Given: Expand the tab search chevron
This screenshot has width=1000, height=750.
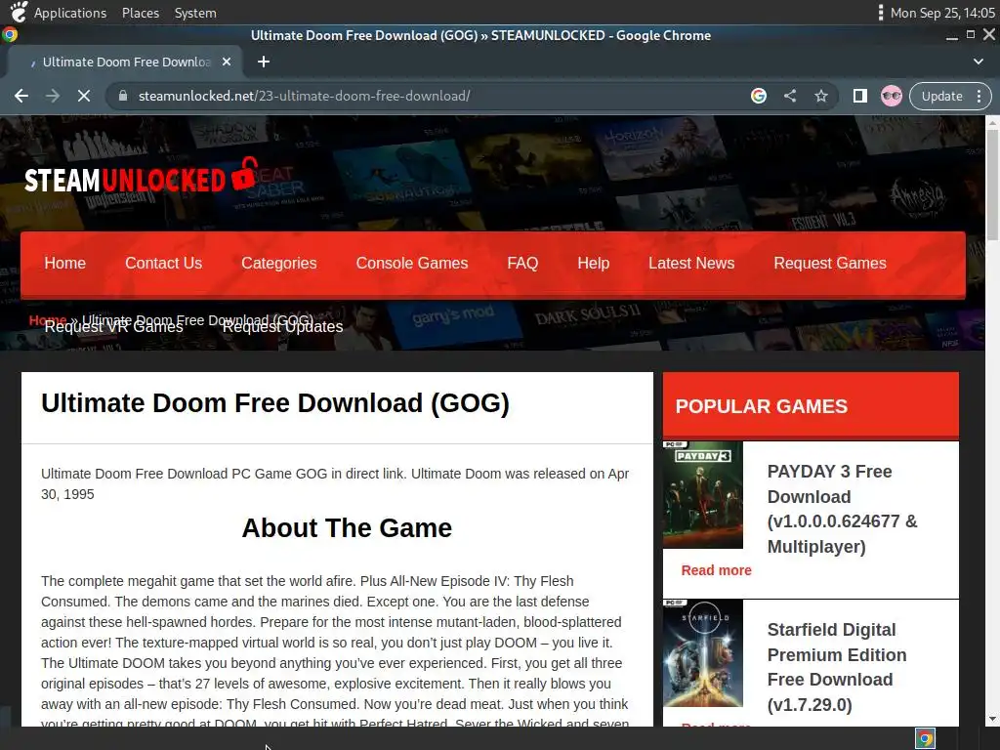Looking at the screenshot, I should pos(978,62).
